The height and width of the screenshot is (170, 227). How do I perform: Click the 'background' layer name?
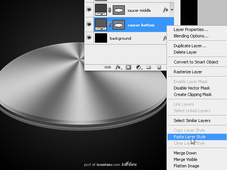click(x=120, y=39)
